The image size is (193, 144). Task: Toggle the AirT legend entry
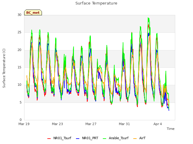pos(139,138)
